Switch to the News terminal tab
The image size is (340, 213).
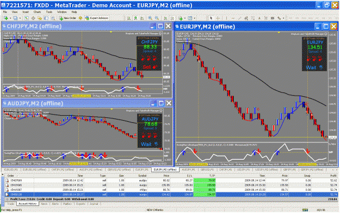[44, 204]
